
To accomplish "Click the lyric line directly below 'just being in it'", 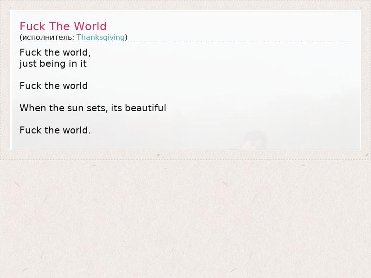I will [53, 86].
